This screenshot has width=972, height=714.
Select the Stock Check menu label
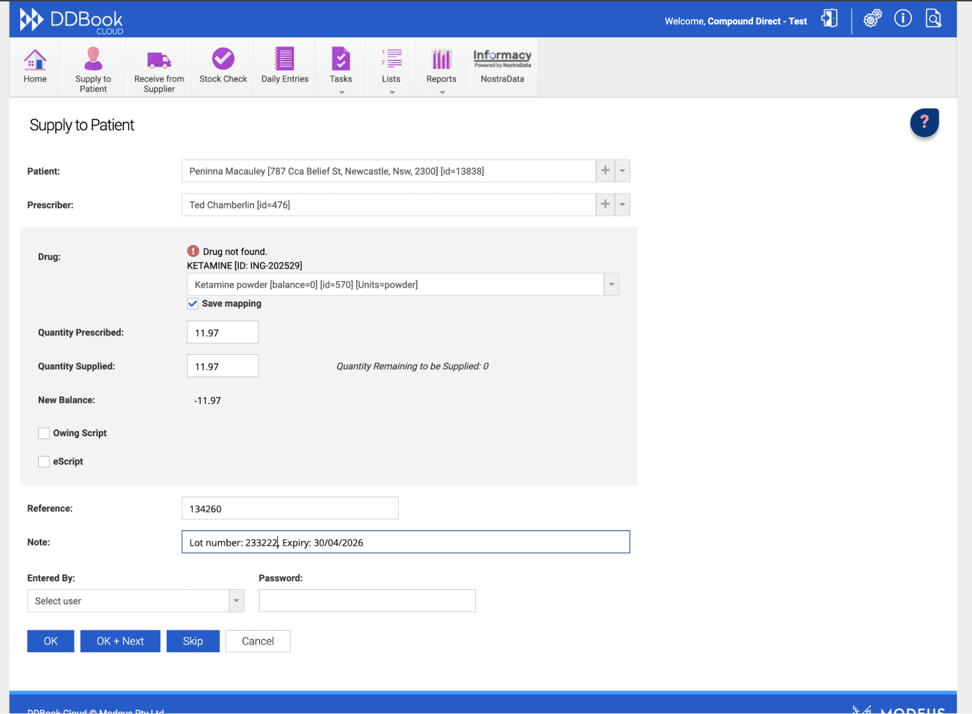[223, 79]
